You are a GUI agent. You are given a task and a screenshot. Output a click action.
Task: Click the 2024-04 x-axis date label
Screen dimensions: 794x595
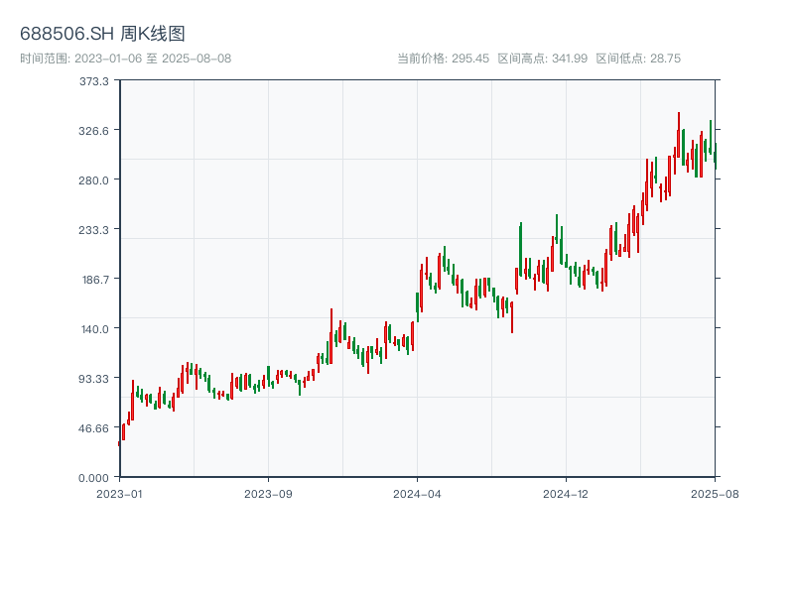(x=417, y=494)
